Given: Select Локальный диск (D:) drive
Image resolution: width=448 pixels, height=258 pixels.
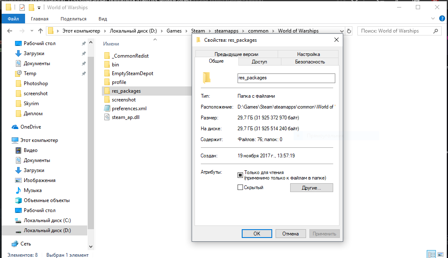Looking at the screenshot, I should [x=47, y=230].
